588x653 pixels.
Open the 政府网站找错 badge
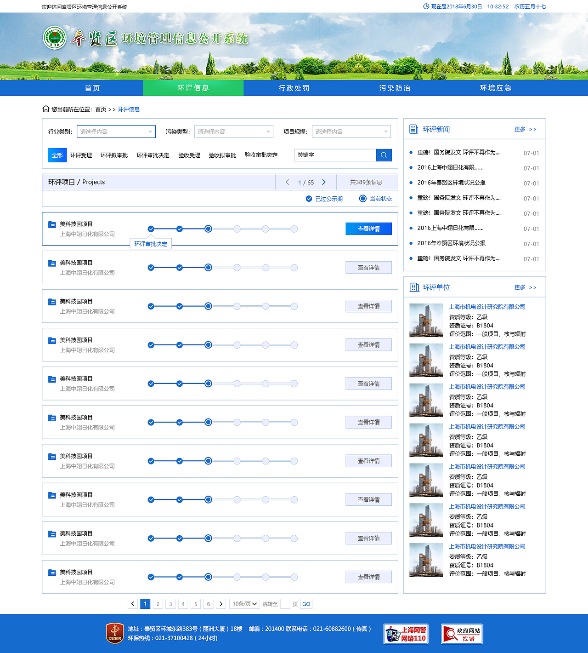coord(462,634)
